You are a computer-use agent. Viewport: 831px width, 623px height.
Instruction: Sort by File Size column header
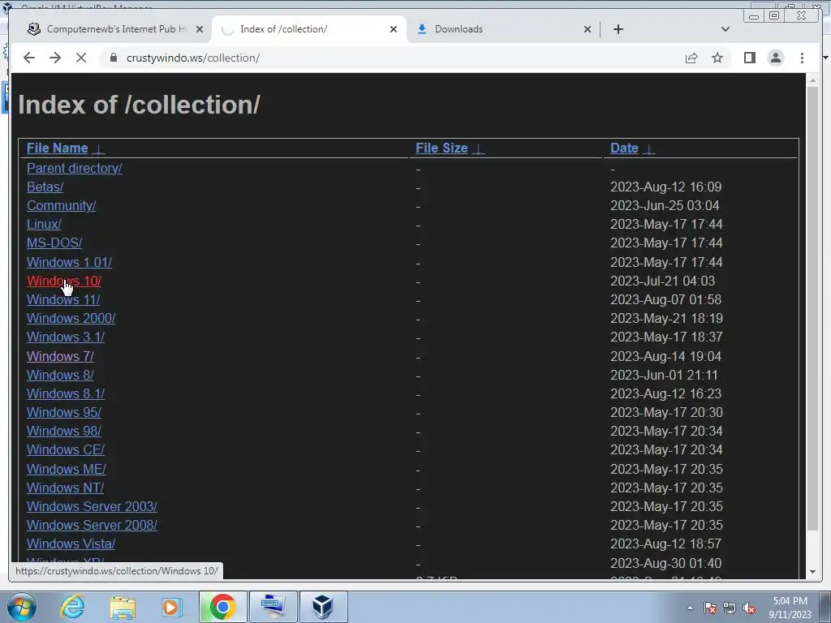click(441, 148)
